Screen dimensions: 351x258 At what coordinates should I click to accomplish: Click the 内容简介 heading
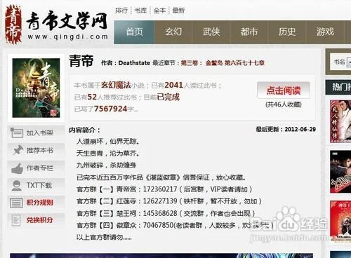pyautogui.click(x=84, y=130)
